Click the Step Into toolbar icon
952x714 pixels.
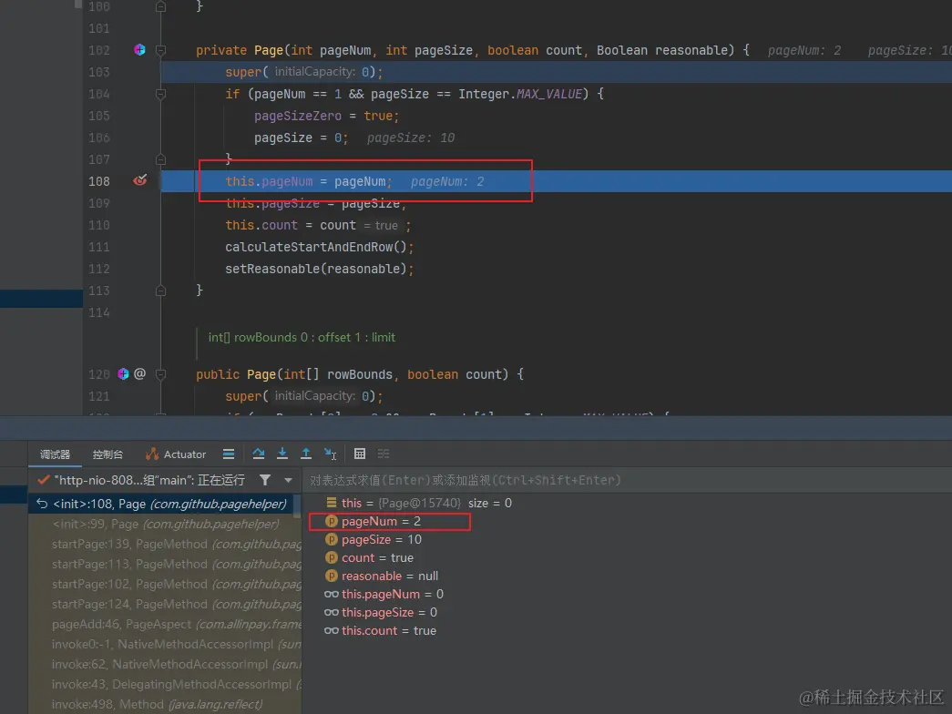coord(282,454)
